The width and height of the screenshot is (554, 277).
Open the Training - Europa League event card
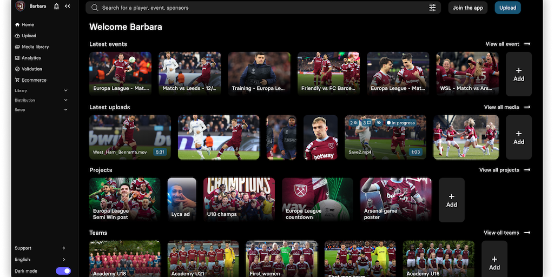click(x=259, y=74)
